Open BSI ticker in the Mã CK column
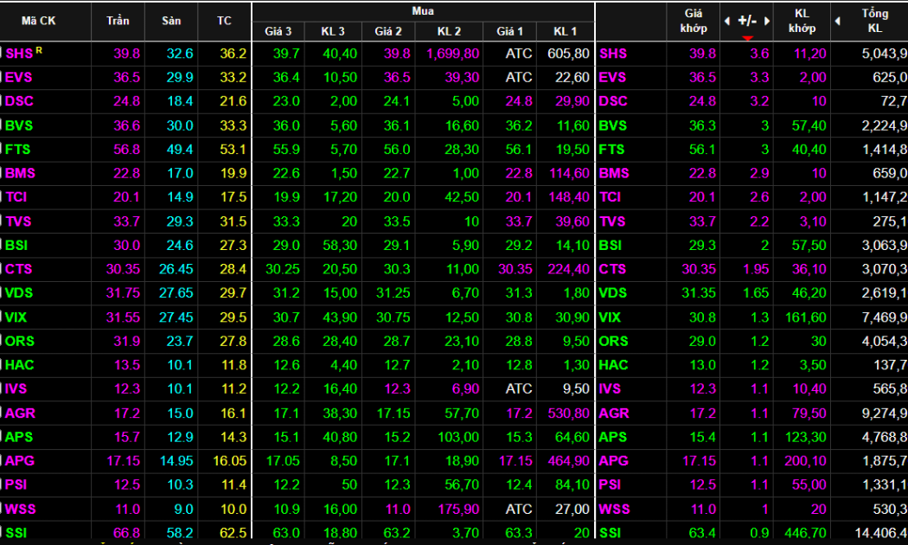 click(x=16, y=245)
